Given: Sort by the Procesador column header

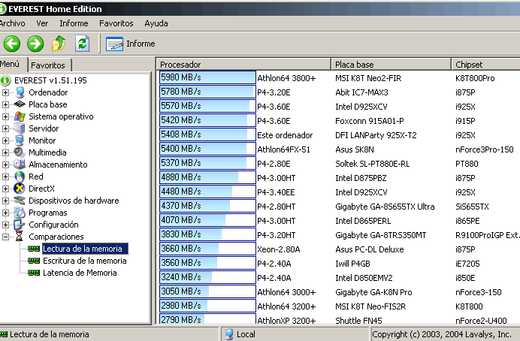Looking at the screenshot, I should coord(243,65).
